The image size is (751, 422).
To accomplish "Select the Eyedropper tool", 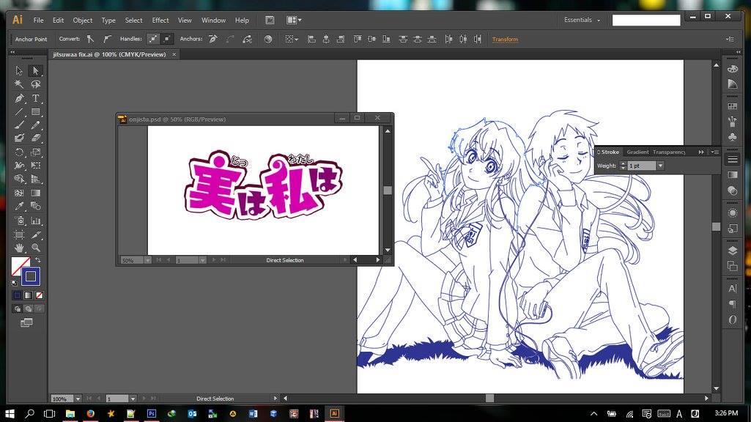I will tap(19, 206).
